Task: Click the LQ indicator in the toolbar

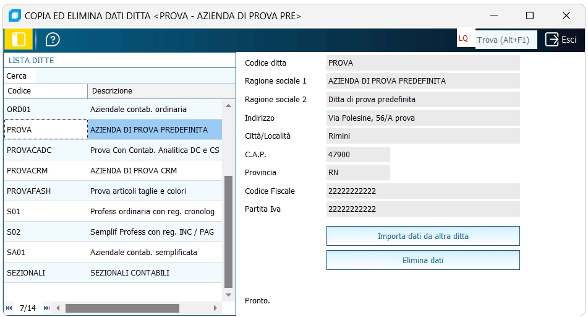Action: 463,39
